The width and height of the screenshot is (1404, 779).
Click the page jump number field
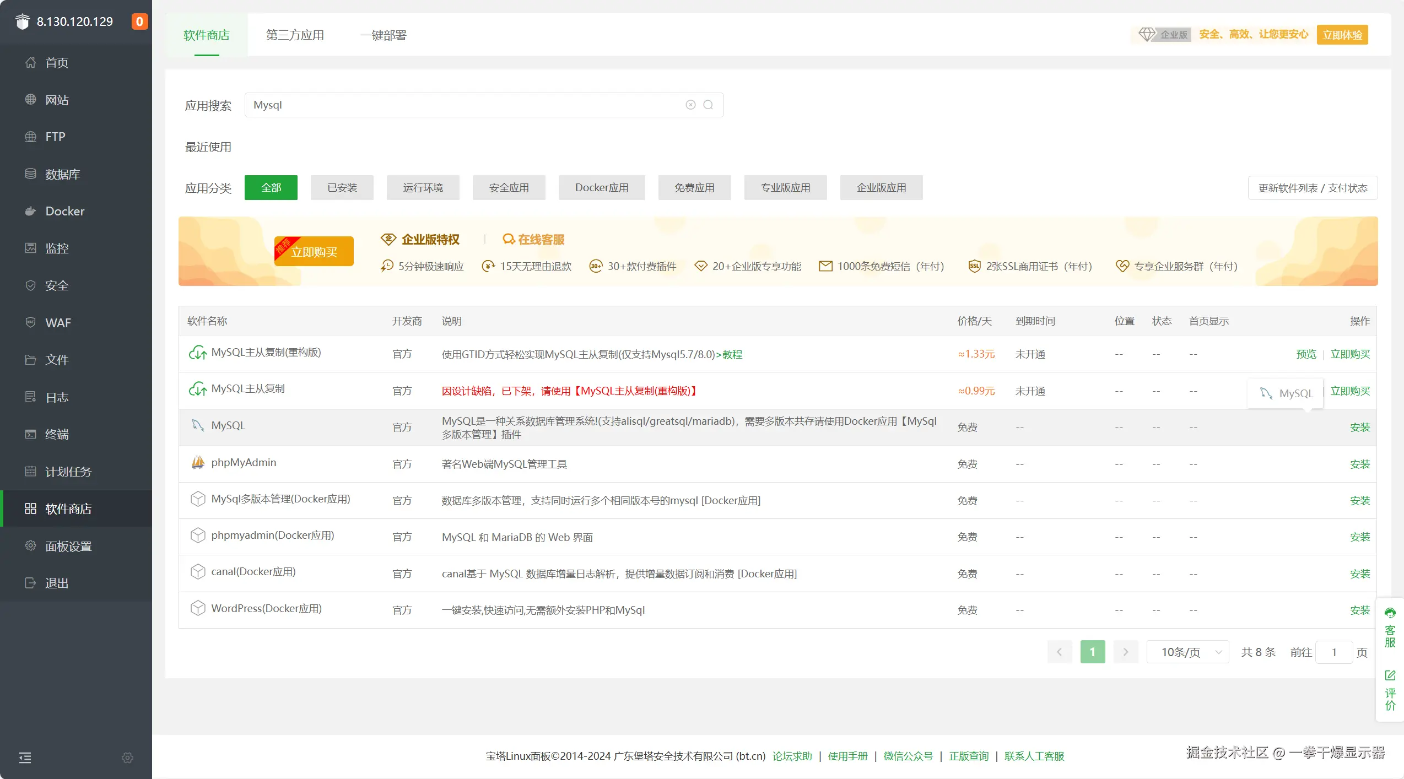(1333, 652)
